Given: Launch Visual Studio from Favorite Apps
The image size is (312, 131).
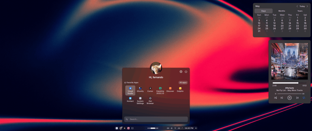Looking at the screenshot, I should pos(130,91).
